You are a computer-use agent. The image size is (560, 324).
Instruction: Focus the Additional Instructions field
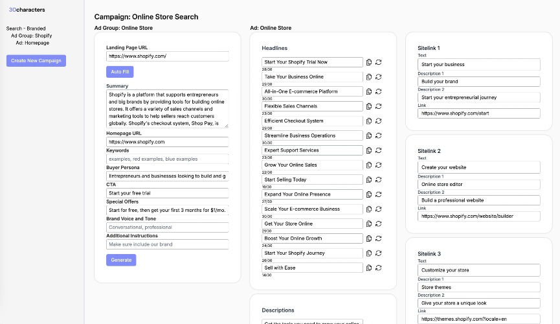pyautogui.click(x=167, y=244)
